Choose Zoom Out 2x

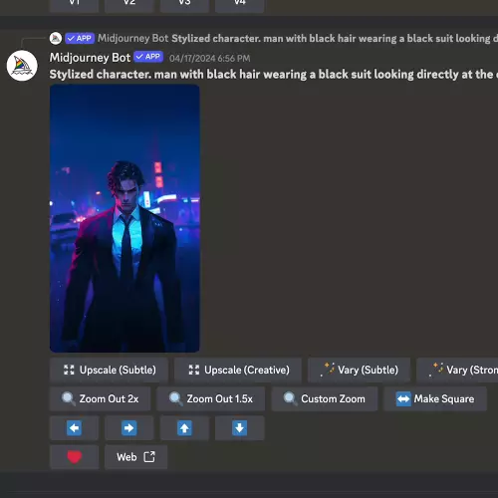[100, 398]
